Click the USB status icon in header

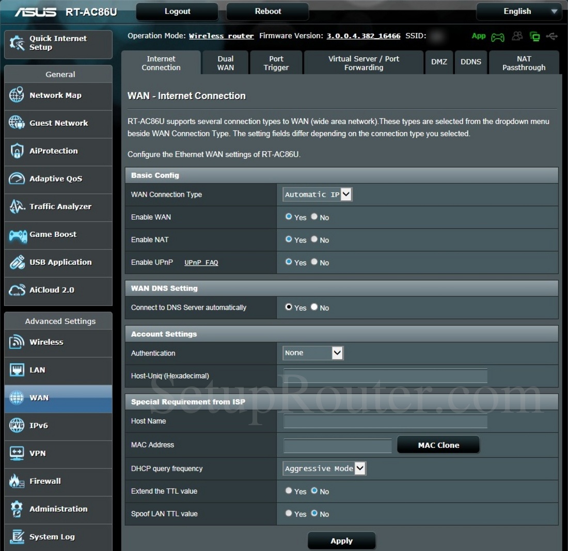[x=551, y=37]
